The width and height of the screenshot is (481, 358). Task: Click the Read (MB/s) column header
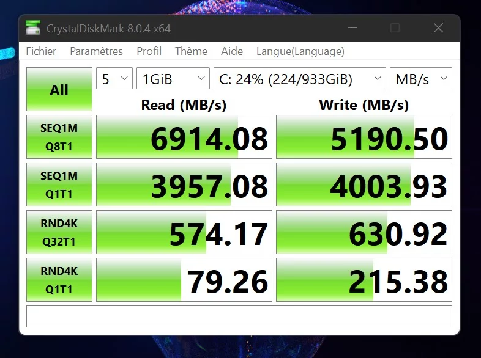(184, 105)
